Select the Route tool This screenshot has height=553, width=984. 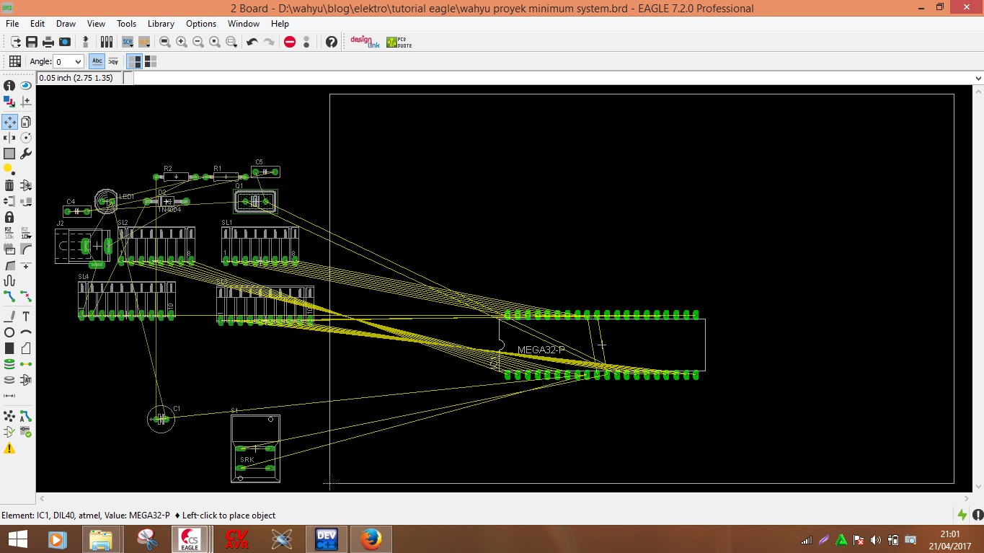point(9,296)
